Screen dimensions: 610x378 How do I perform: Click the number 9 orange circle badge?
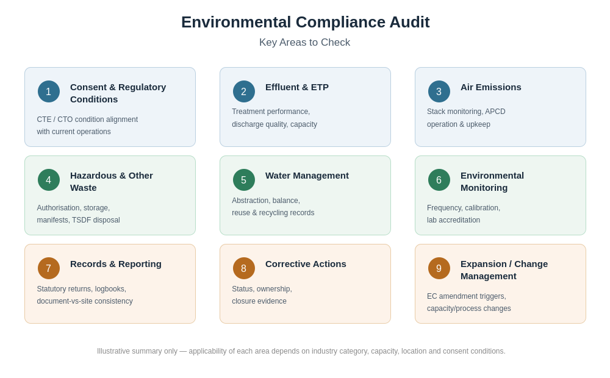[439, 268]
